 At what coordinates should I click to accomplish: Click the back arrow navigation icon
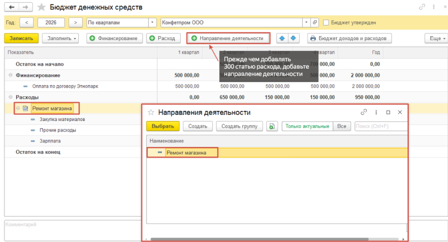pos(11,7)
